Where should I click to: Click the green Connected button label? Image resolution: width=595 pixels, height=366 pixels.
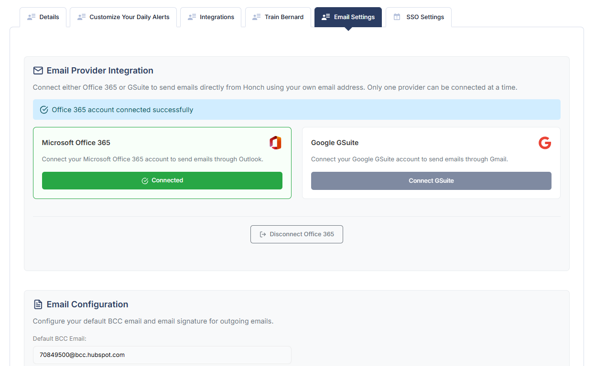[167, 180]
